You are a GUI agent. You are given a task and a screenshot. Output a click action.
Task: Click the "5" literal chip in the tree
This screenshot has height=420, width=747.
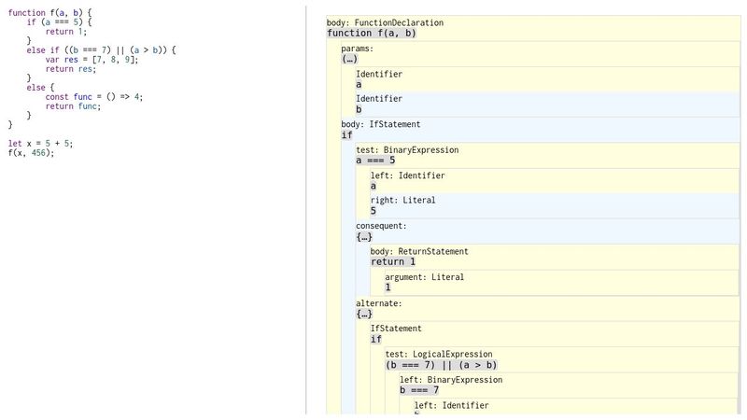tap(373, 211)
